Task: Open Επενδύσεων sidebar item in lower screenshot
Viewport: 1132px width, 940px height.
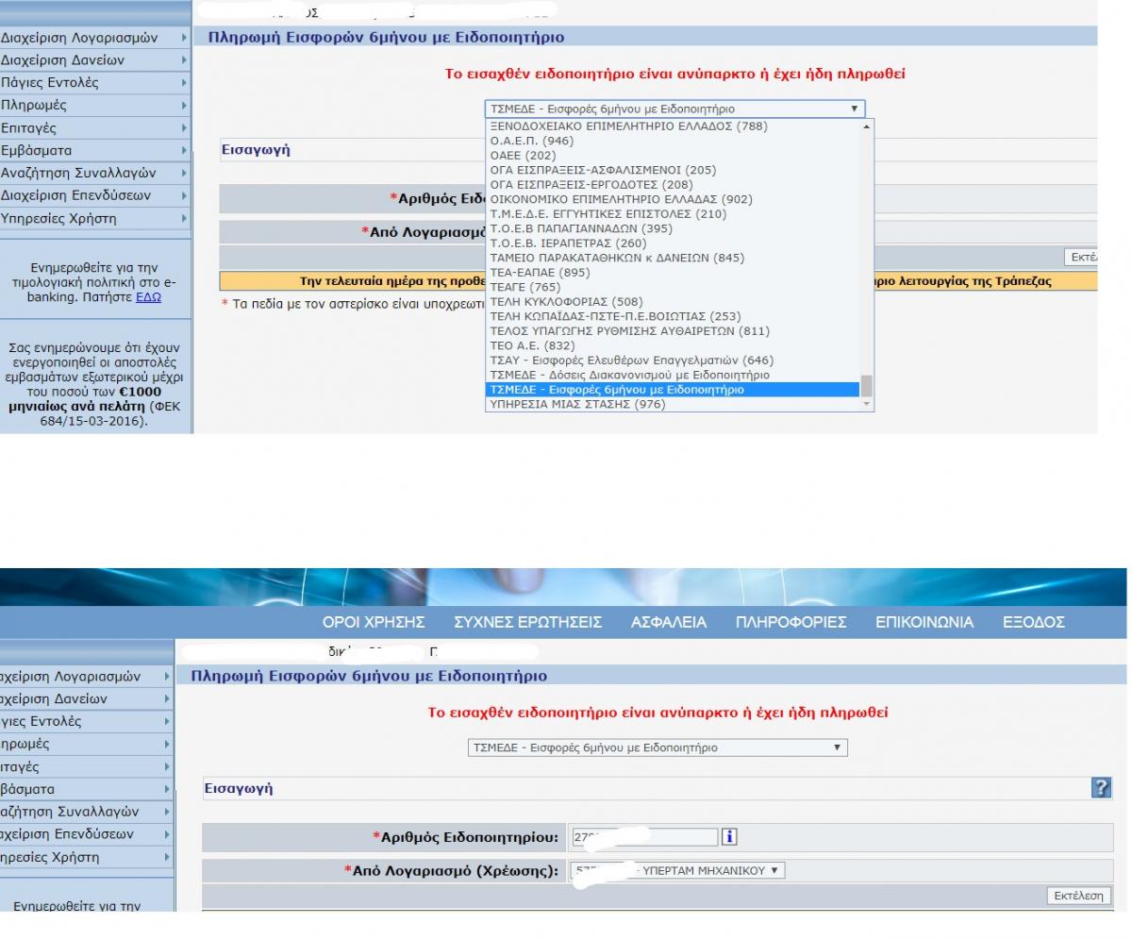Action: point(87,834)
